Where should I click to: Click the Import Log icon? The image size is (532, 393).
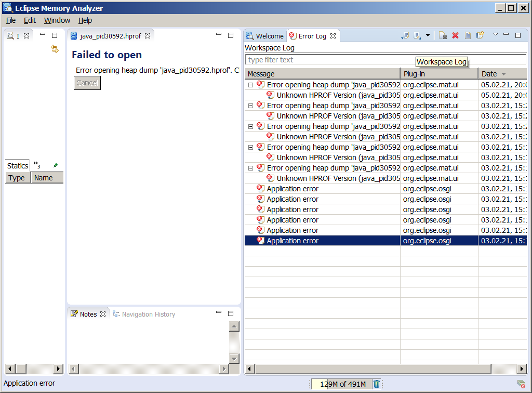(x=417, y=35)
